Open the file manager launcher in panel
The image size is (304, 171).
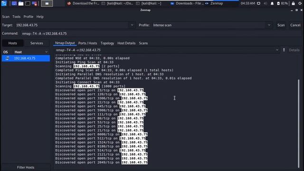coord(21,3)
